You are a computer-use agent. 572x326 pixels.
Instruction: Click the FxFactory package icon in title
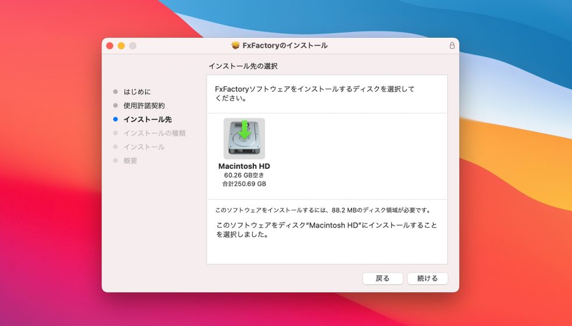click(236, 45)
